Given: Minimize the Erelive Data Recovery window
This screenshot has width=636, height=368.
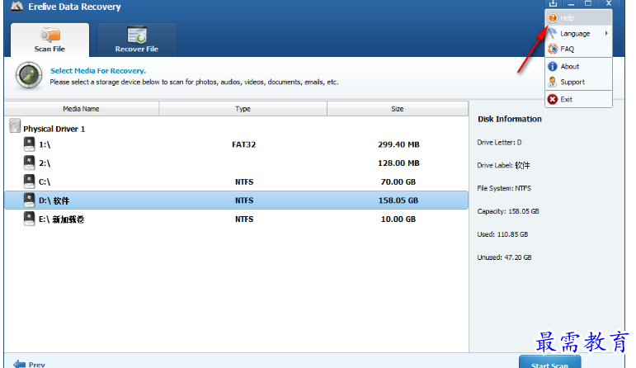Looking at the screenshot, I should coord(571,3).
